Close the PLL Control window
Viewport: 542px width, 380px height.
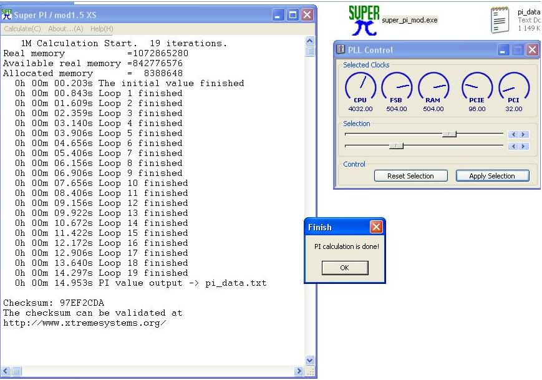coord(532,50)
